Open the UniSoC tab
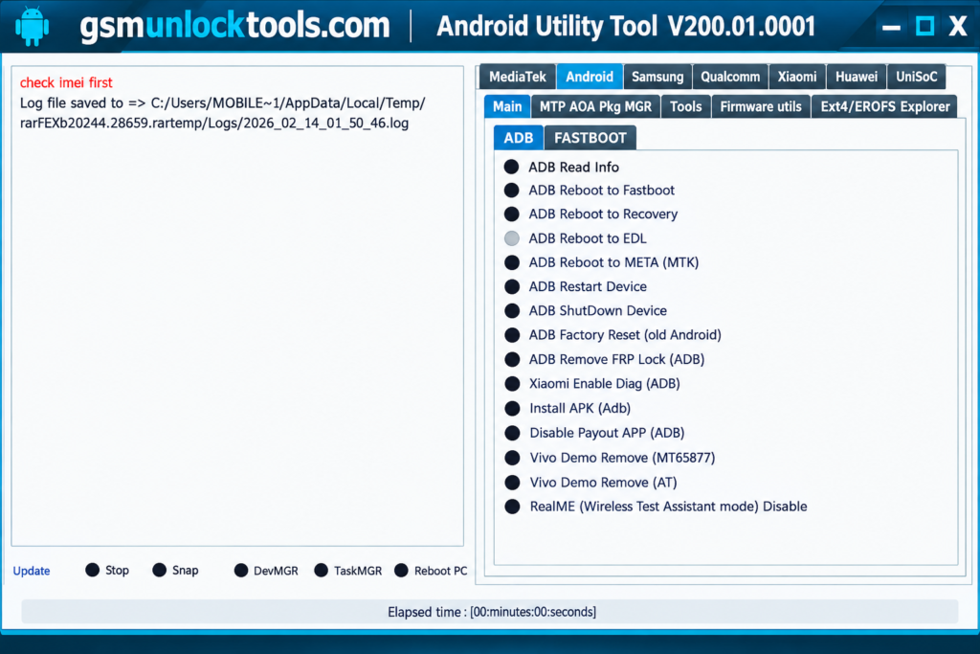 [x=916, y=77]
